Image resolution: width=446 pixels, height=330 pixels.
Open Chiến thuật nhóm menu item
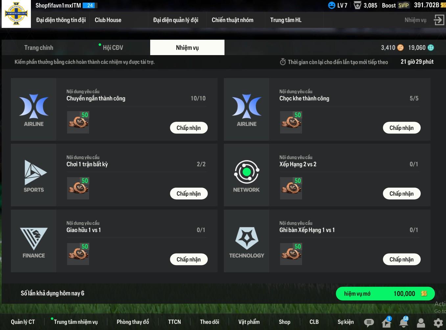[232, 20]
